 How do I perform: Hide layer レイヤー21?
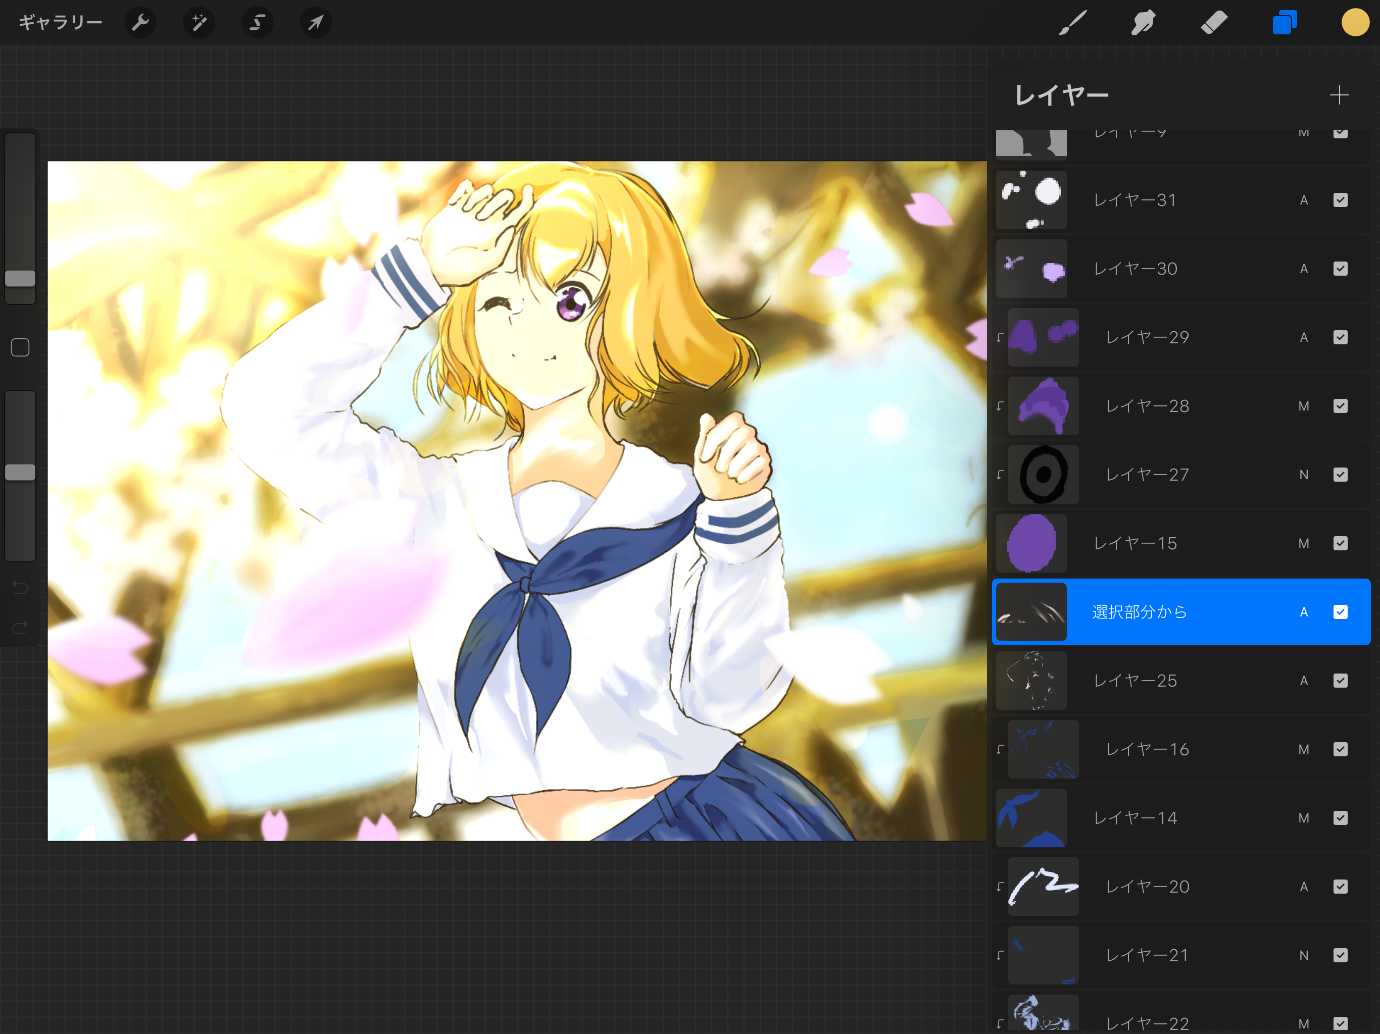click(x=1340, y=955)
